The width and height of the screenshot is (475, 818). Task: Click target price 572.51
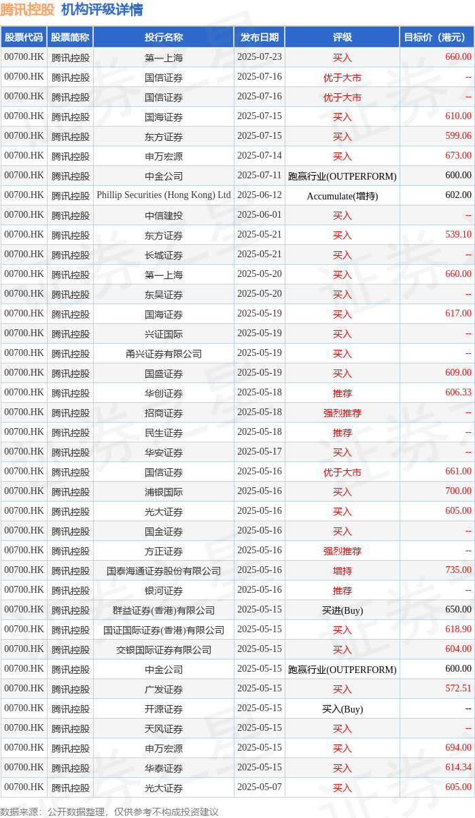pyautogui.click(x=458, y=689)
